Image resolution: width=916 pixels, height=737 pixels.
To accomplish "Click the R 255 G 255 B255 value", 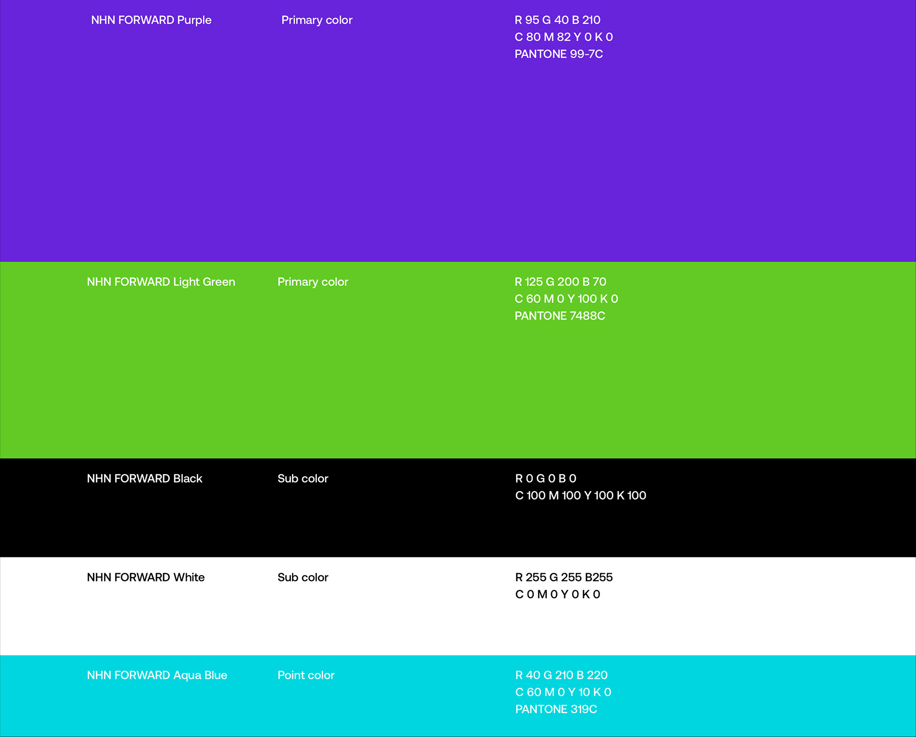I will coord(563,577).
